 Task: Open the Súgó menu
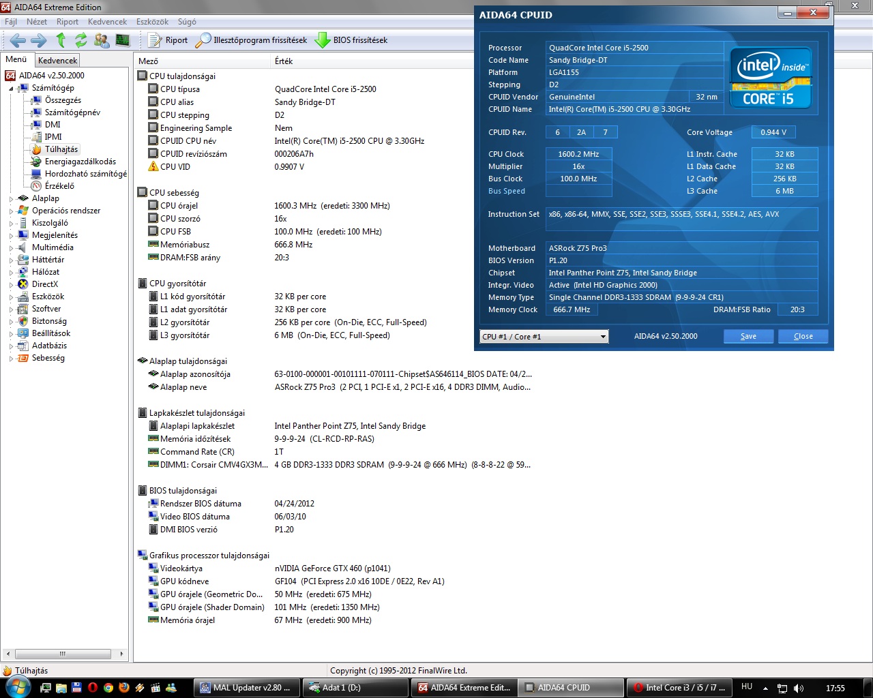(x=187, y=22)
